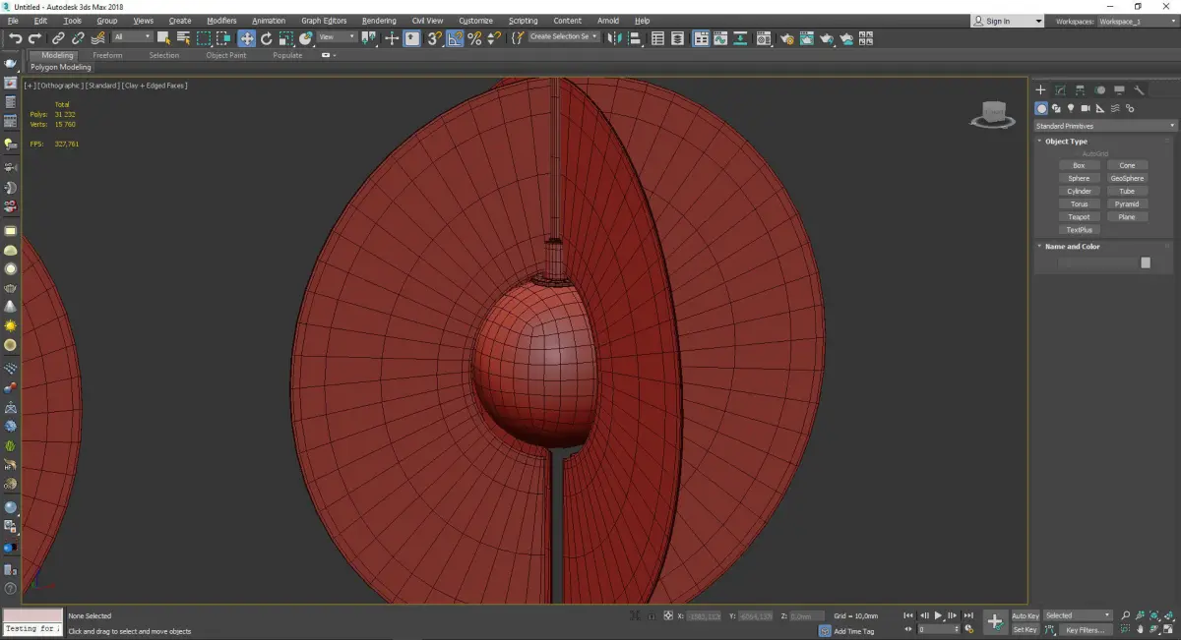Click the Set Key button
1181x640 pixels.
coord(1025,629)
